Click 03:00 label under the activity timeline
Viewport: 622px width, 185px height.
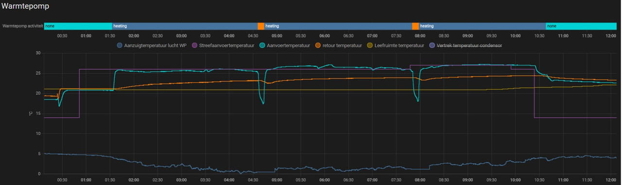(181, 36)
